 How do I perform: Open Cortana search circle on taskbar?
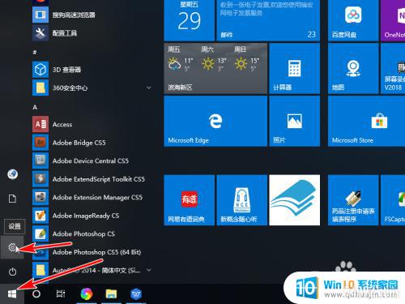pos(36,293)
